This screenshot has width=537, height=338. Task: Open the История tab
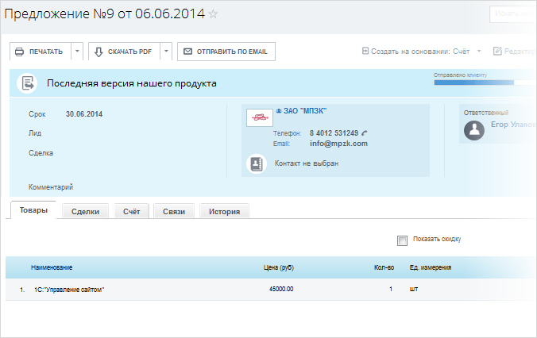[224, 211]
